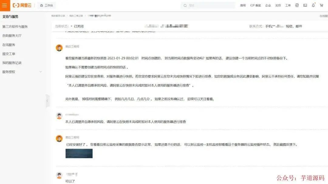Click the 我的服务记录 breadcrumb
The width and height of the screenshot is (328, 184).
[58, 16]
